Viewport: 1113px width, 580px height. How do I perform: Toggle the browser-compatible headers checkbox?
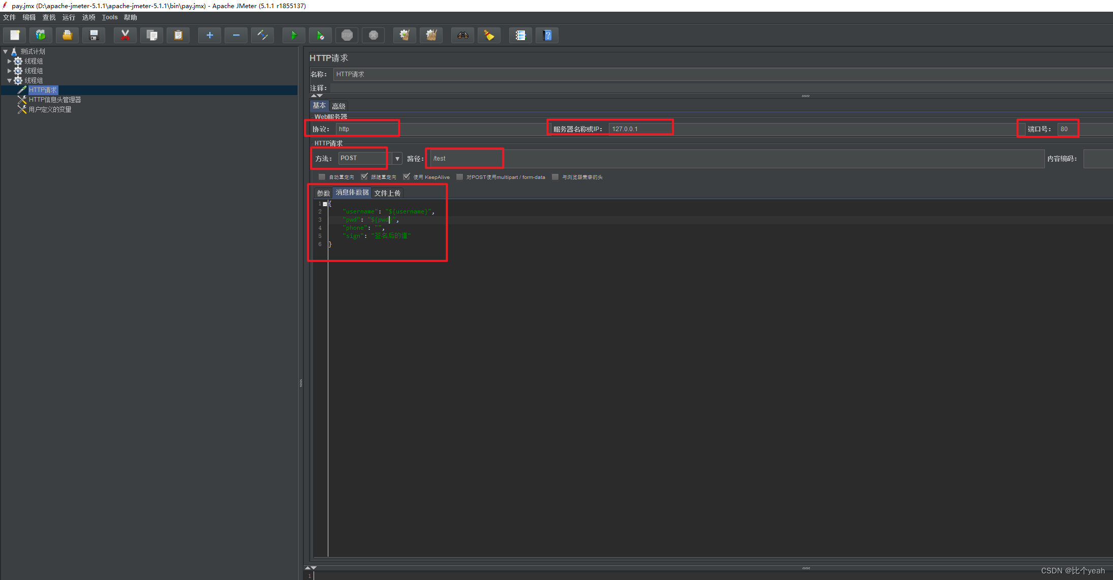point(555,177)
